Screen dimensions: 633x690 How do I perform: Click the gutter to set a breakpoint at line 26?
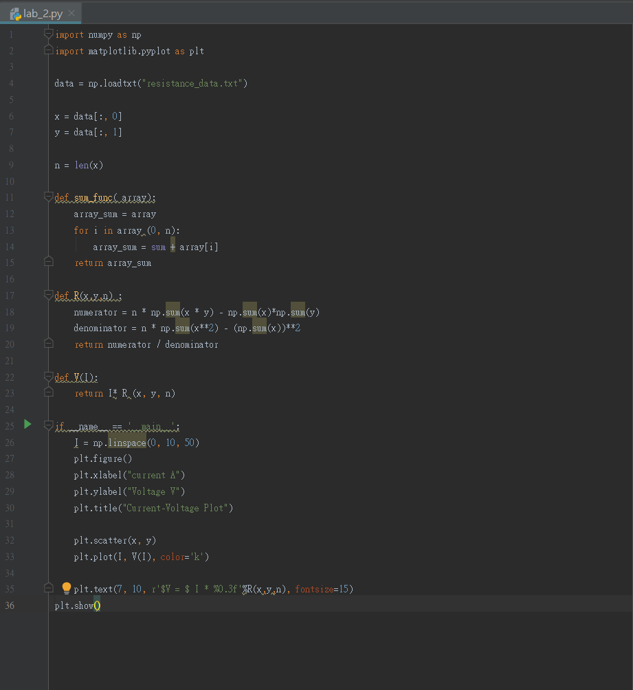[x=34, y=442]
